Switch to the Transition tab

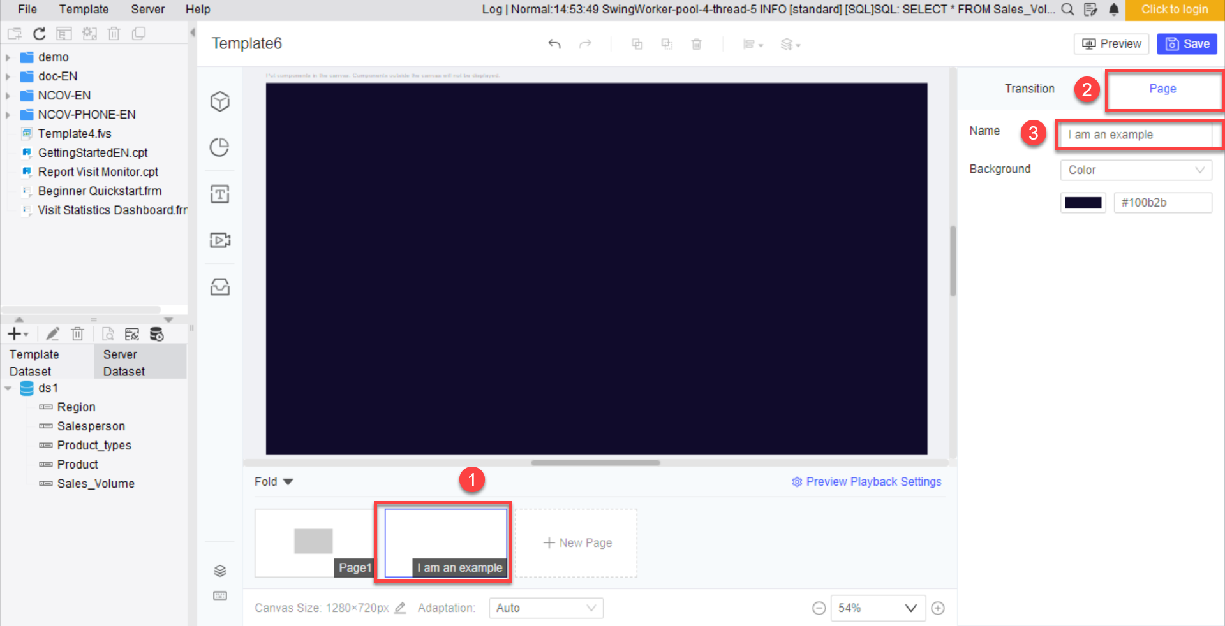click(1029, 89)
